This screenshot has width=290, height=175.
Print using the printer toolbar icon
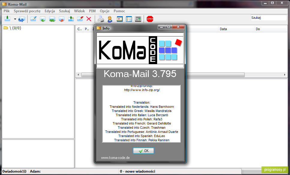pyautogui.click(x=101, y=19)
